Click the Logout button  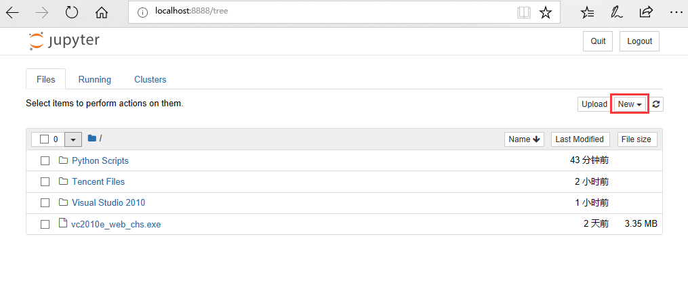pos(639,41)
